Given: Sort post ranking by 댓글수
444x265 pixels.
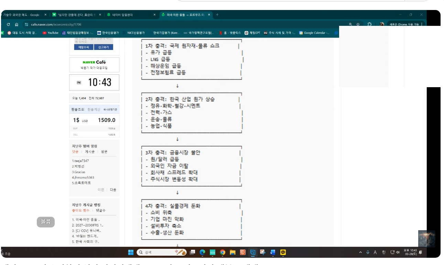Looking at the screenshot, I should [x=101, y=210].
